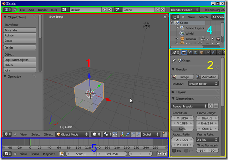Open the pivot point selector
The width and height of the screenshot is (228, 160).
click(108, 134)
